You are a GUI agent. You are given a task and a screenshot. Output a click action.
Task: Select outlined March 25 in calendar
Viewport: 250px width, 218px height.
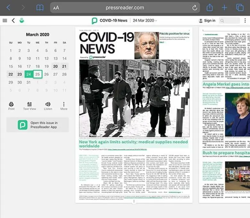point(37,74)
